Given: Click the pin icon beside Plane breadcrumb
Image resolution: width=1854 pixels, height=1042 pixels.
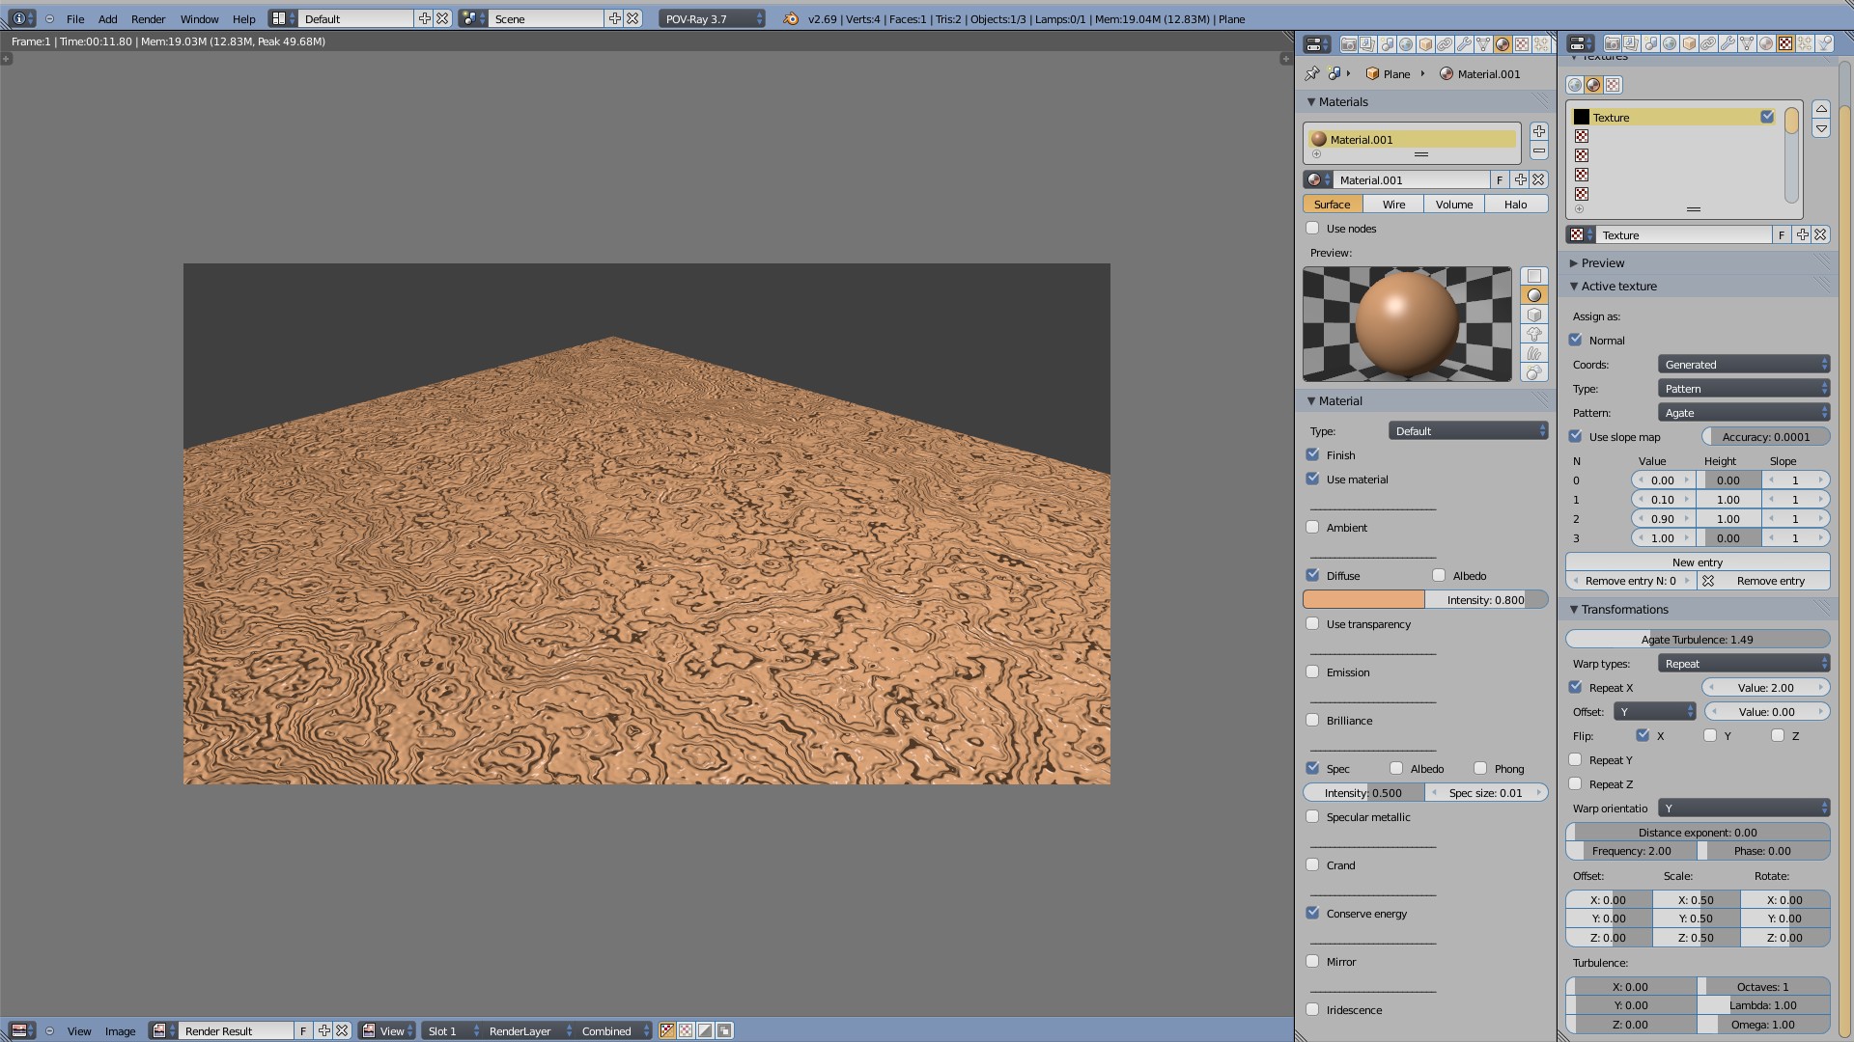Looking at the screenshot, I should (1311, 73).
